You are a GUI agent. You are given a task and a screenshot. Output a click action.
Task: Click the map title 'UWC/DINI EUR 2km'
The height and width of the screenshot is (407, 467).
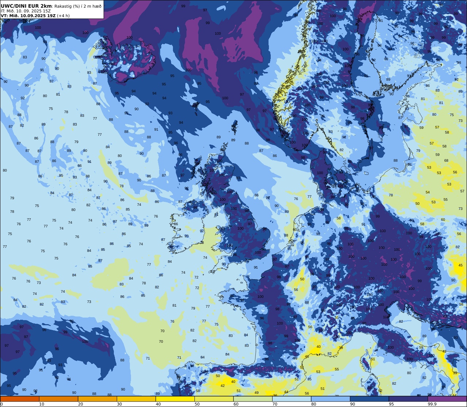click(27, 6)
